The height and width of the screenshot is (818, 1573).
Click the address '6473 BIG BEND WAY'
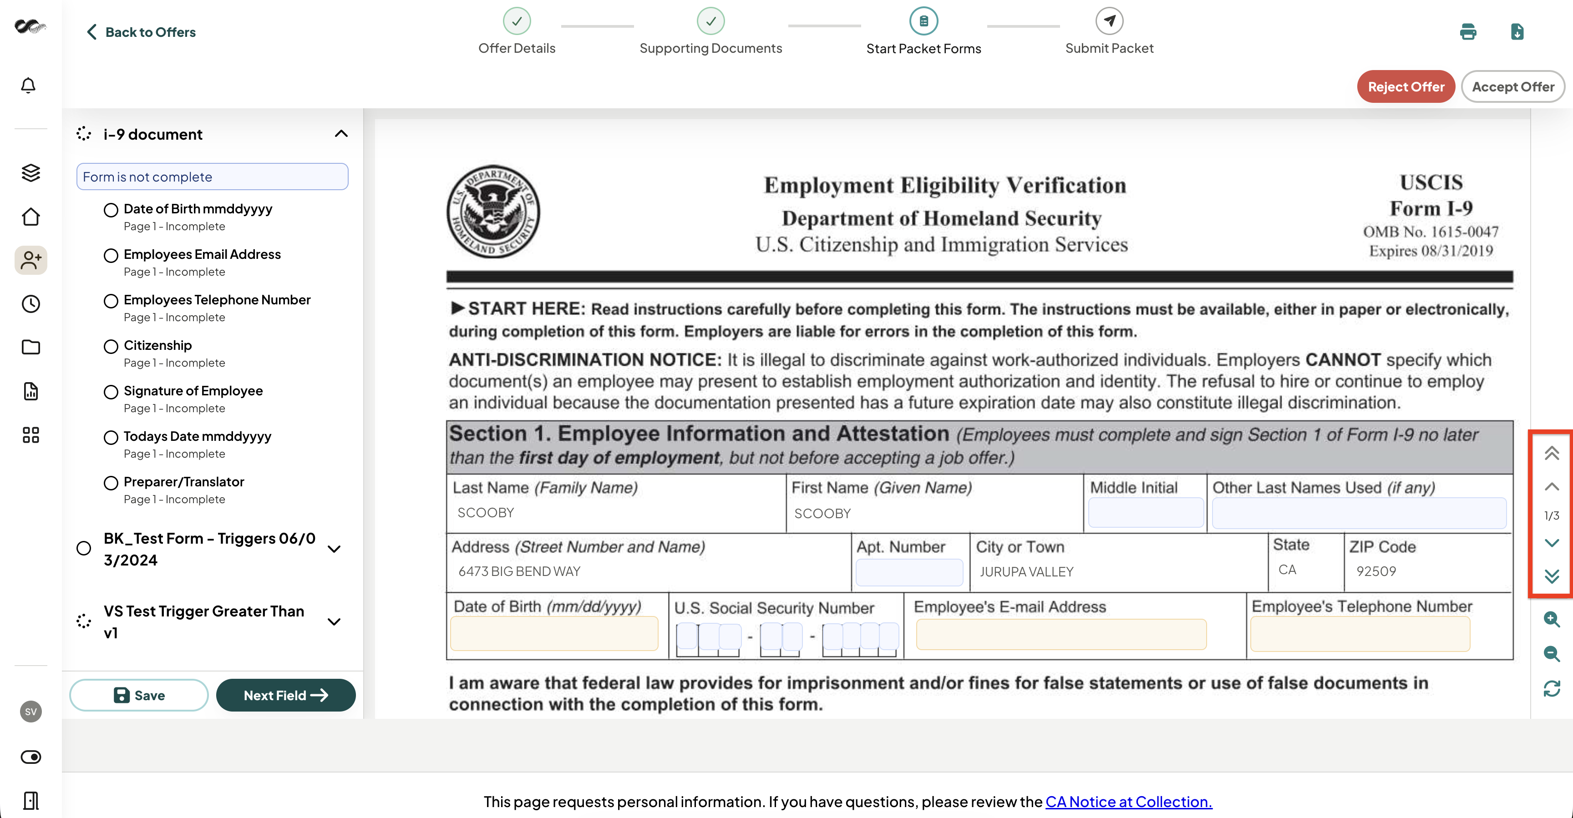point(519,571)
